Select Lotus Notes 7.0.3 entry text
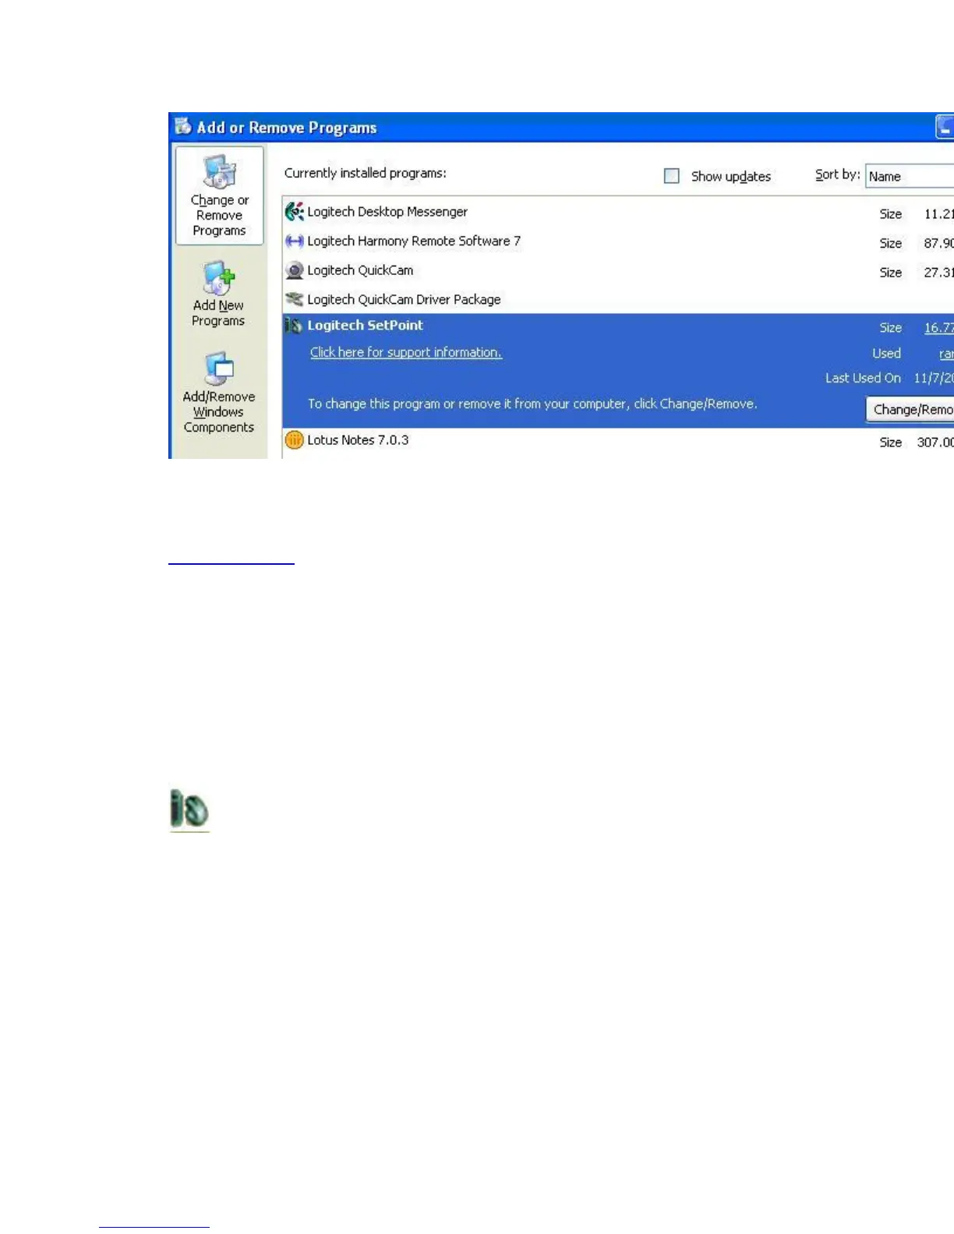 tap(358, 440)
